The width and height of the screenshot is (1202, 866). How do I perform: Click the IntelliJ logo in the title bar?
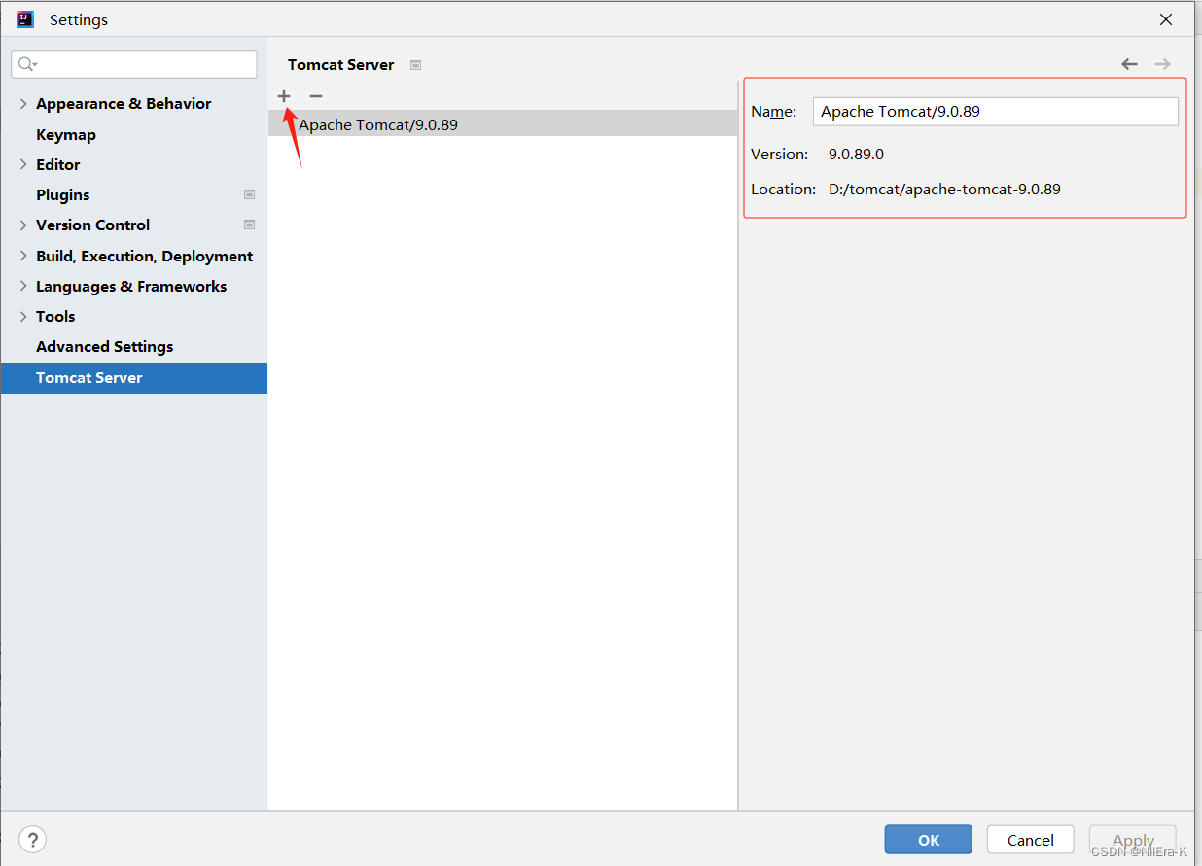[x=25, y=19]
